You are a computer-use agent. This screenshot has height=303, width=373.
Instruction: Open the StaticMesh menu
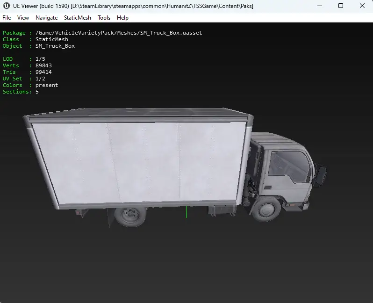click(x=78, y=18)
